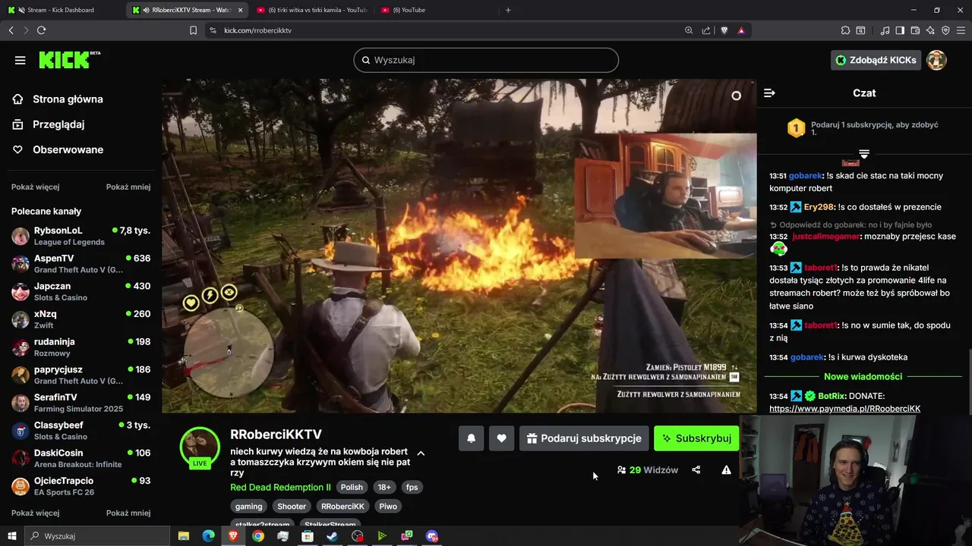The height and width of the screenshot is (546, 972).
Task: Open AspenTV recommended channel
Action: tap(80, 264)
